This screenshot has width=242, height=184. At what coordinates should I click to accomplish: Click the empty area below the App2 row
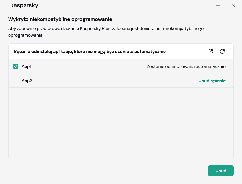pyautogui.click(x=121, y=124)
